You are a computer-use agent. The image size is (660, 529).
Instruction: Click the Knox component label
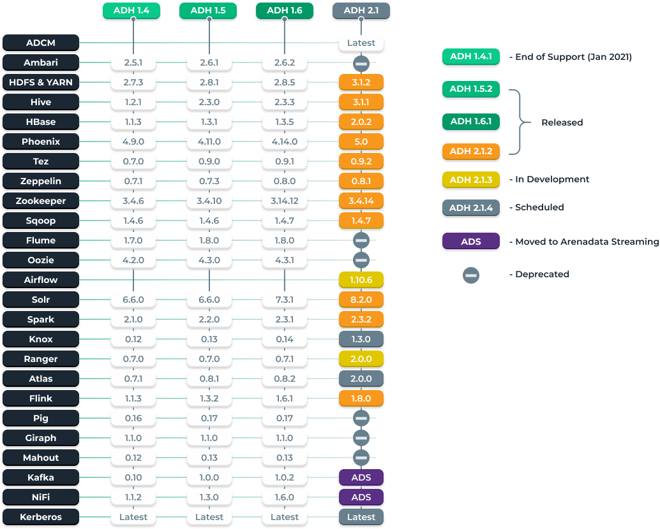(x=41, y=339)
